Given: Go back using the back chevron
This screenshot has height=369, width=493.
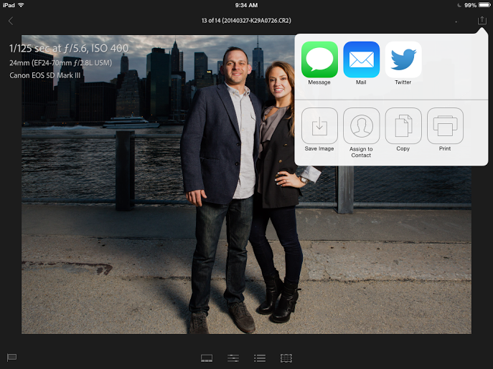Looking at the screenshot, I should (11, 21).
